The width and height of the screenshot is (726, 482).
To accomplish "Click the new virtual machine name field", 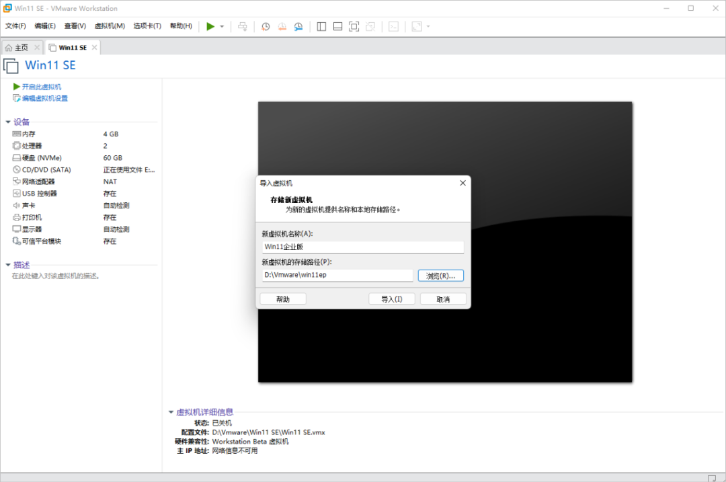I will [362, 247].
